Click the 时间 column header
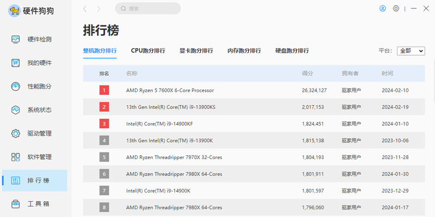 coord(387,74)
